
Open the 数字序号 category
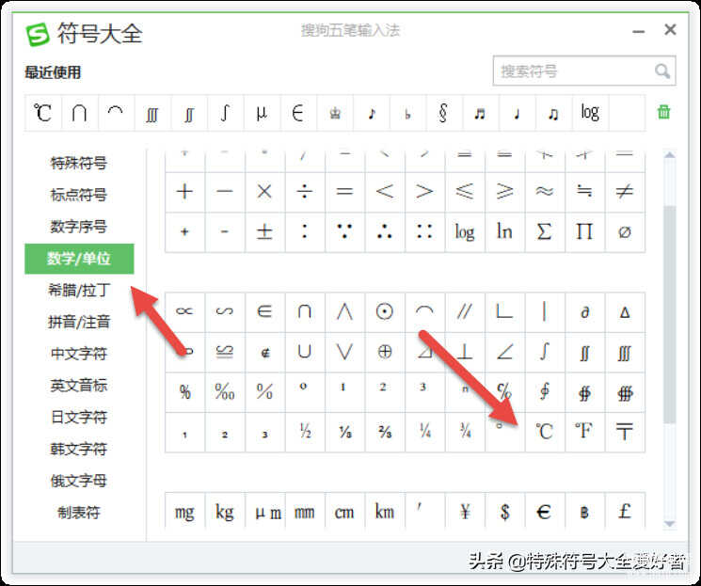click(x=79, y=227)
